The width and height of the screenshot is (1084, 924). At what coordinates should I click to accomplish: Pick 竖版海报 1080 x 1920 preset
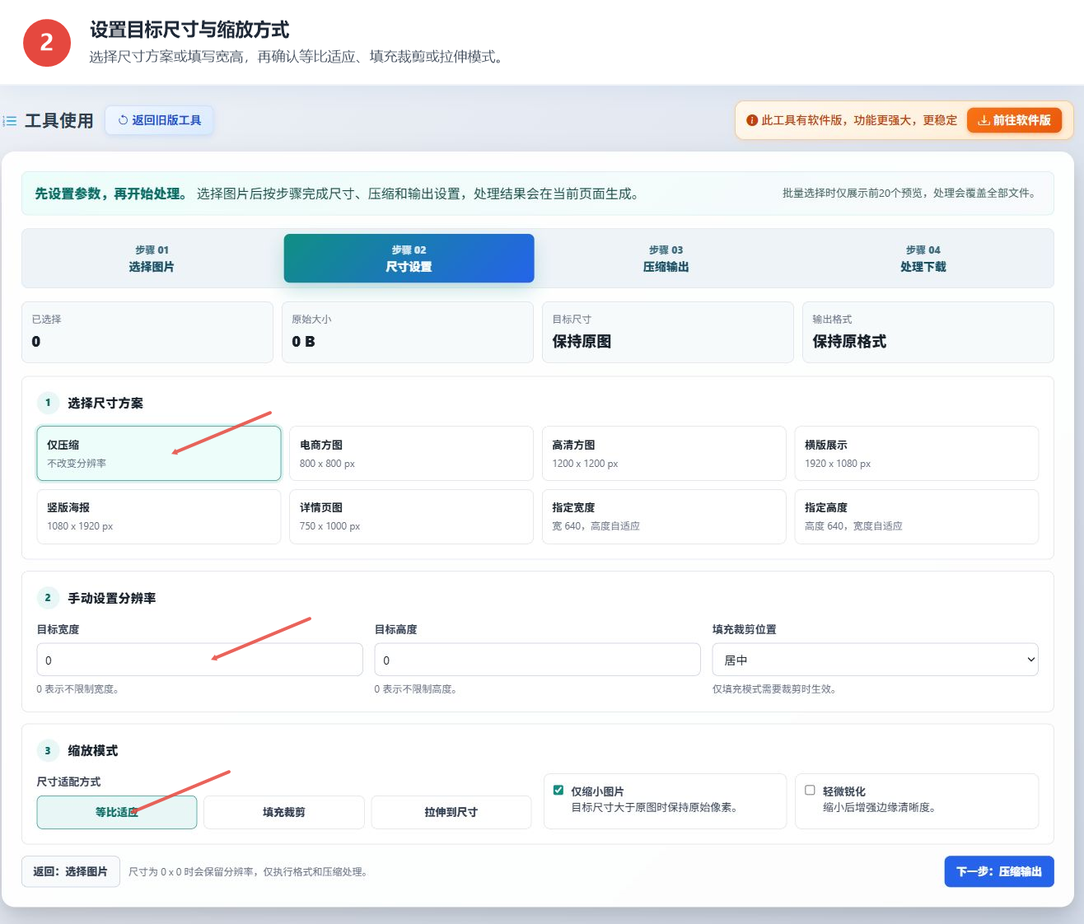coord(159,516)
